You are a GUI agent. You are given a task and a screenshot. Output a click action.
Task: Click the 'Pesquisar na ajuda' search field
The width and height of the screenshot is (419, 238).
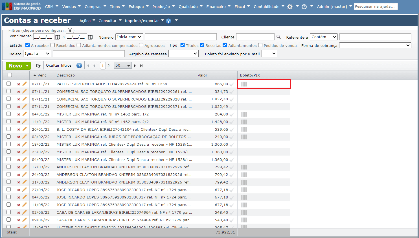[376, 6]
